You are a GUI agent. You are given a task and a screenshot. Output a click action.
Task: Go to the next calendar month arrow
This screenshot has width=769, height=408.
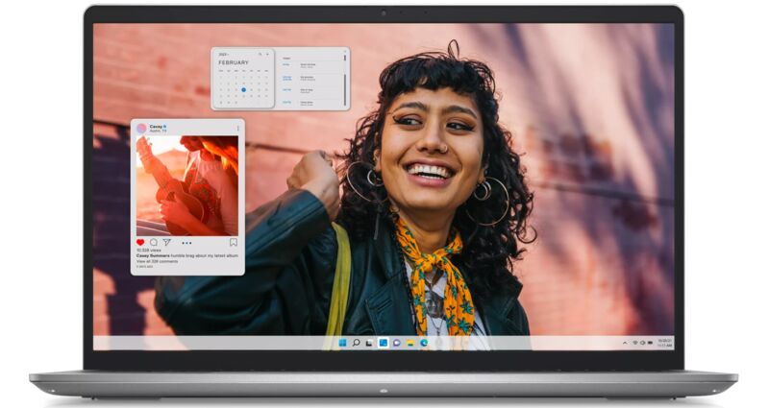point(267,55)
